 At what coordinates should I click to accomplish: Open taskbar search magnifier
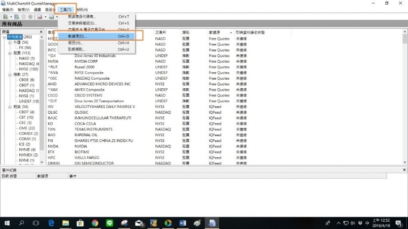coord(22,223)
